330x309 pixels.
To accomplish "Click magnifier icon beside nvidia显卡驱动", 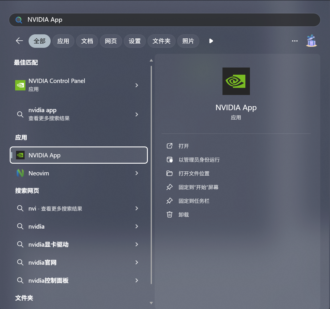I will coord(20,244).
